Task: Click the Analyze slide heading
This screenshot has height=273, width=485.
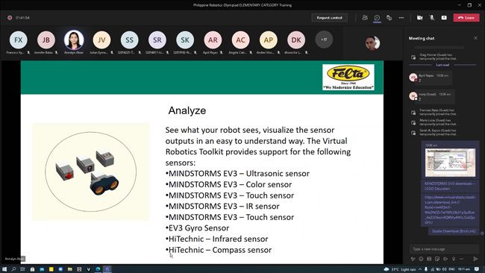Action: point(187,110)
